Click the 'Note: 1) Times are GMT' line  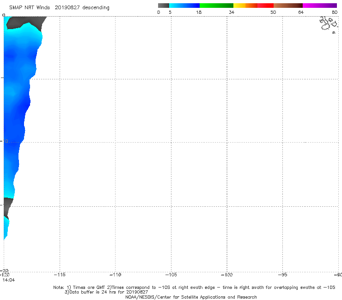pos(194,288)
